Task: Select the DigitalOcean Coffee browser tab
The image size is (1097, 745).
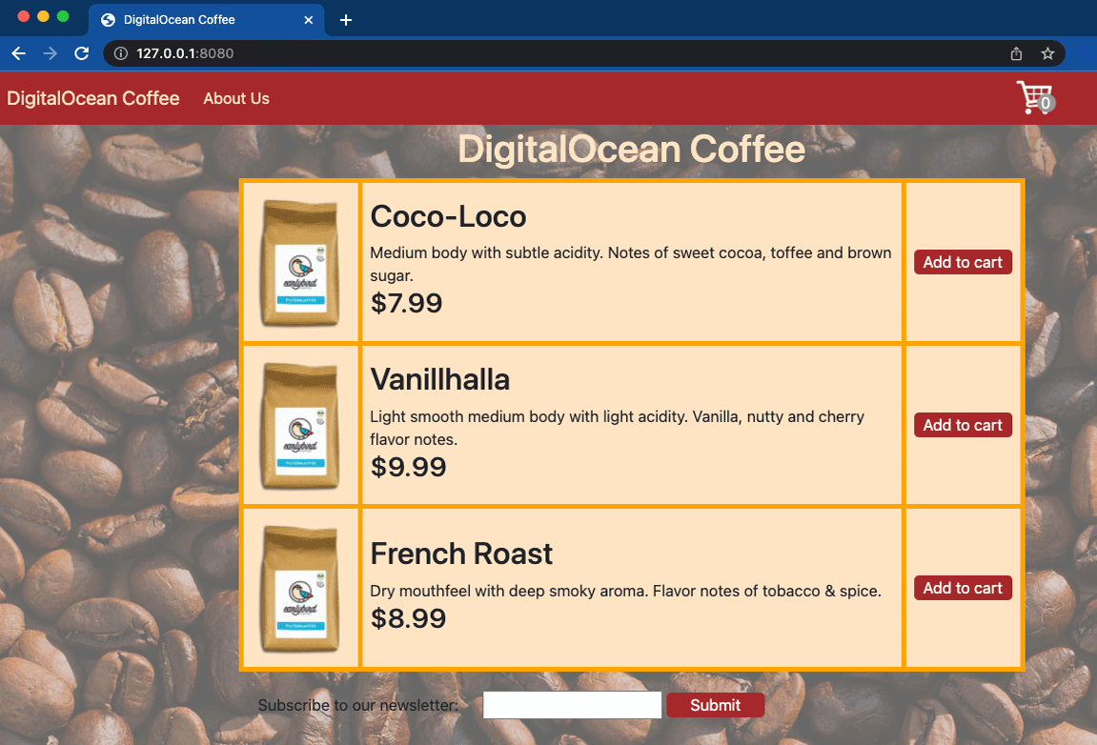Action: coord(207,20)
